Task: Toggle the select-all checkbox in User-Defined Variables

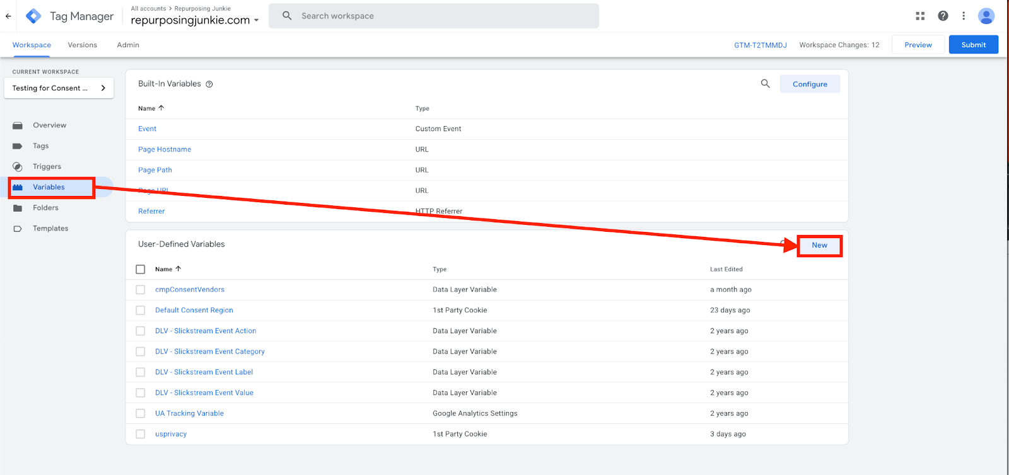Action: [141, 269]
